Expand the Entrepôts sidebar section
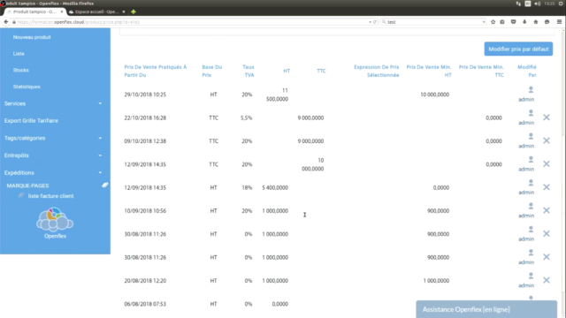This screenshot has height=318, width=566. 53,155
